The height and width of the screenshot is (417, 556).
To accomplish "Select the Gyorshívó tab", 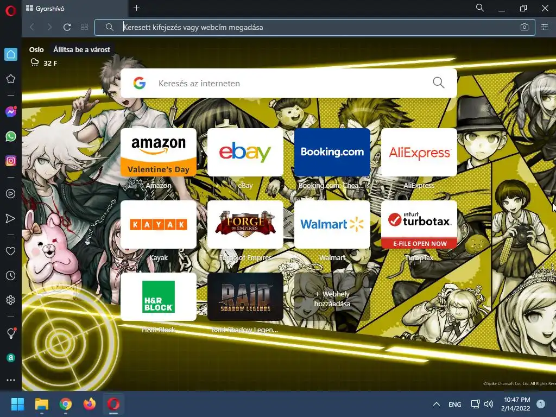I will pyautogui.click(x=74, y=9).
